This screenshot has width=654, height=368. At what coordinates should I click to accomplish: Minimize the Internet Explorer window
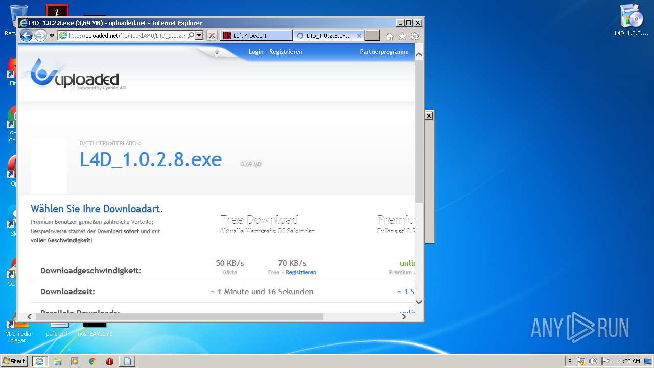coord(400,23)
